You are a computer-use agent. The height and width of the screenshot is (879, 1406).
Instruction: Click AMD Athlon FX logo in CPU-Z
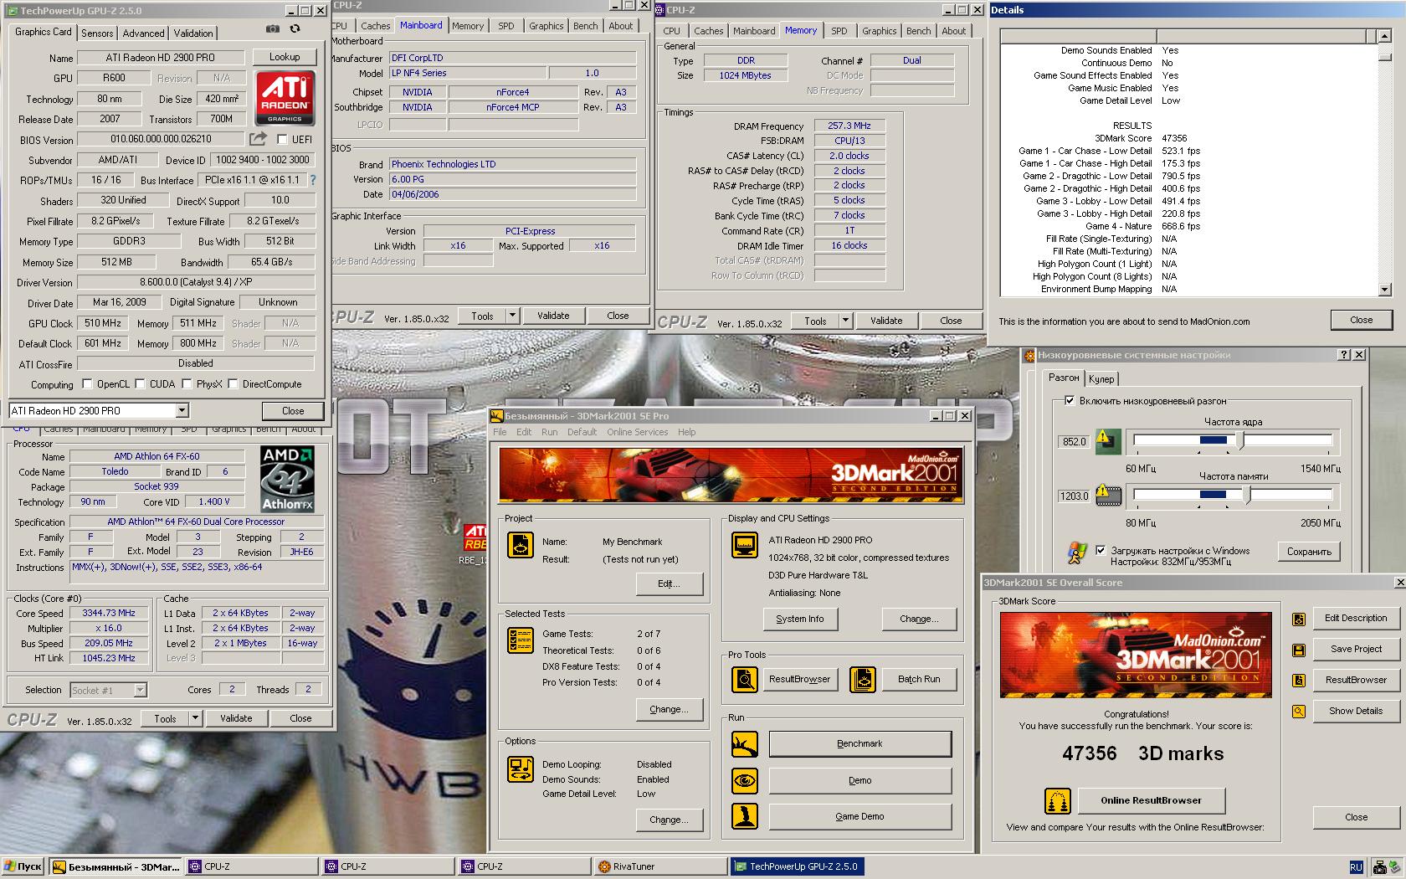click(287, 480)
